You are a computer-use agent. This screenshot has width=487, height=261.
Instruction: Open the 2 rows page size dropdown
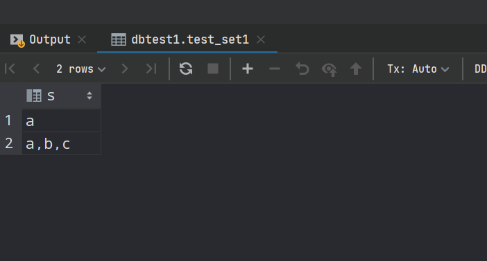click(x=80, y=69)
